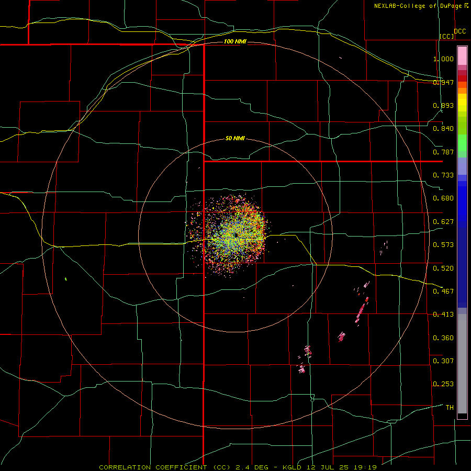The image size is (471, 471).
Task: Pick the orange band of the color scale
Action: (x=462, y=91)
